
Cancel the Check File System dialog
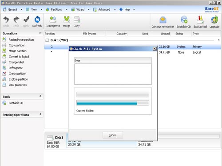pyautogui.click(x=113, y=135)
